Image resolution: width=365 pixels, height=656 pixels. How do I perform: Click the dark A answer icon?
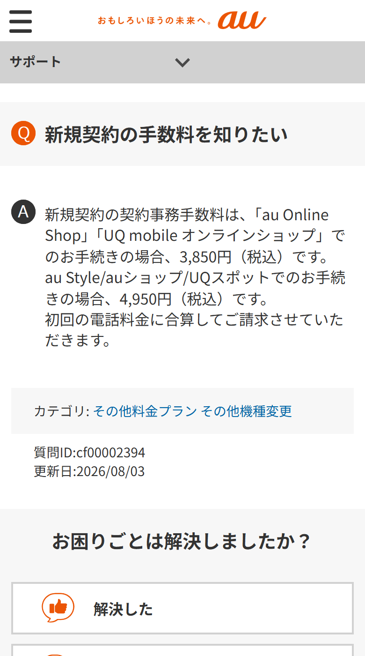[23, 212]
